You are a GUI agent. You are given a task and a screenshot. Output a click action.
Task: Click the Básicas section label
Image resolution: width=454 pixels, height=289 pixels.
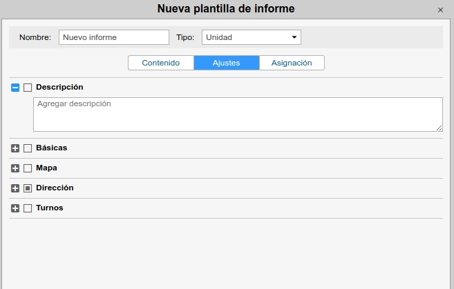coord(51,148)
